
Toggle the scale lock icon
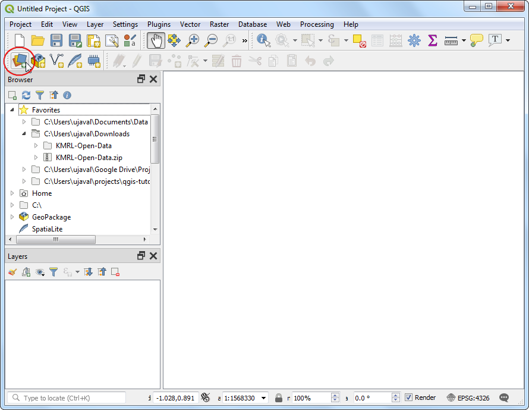tap(279, 398)
